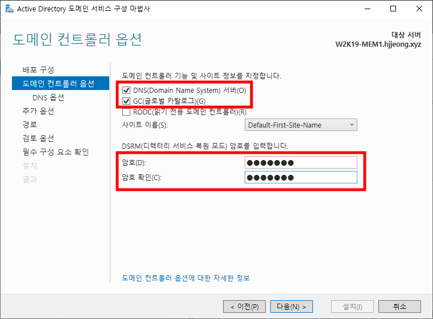Open 필수 구성 요소 확인 step
This screenshot has width=433, height=319.
(56, 152)
